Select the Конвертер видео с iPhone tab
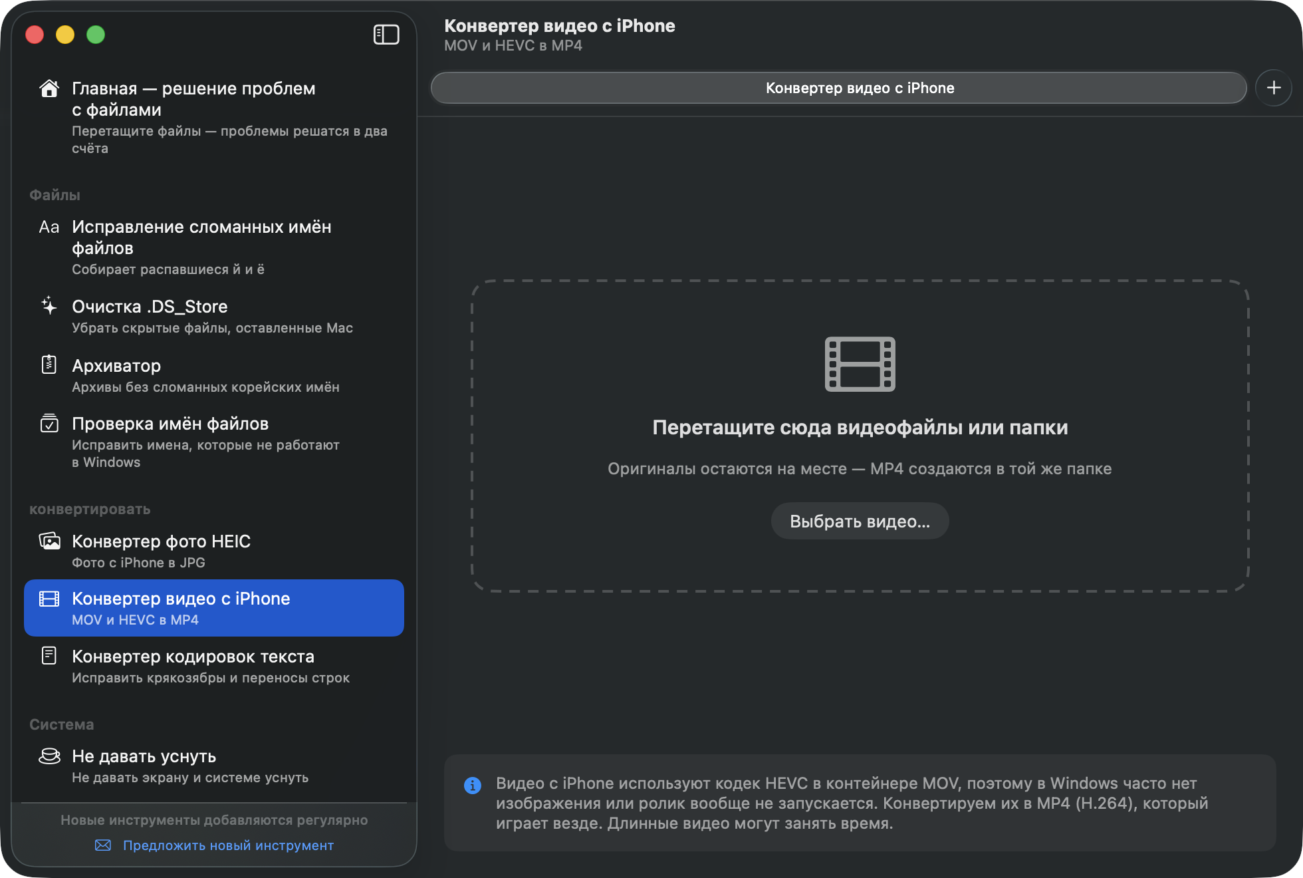1303x878 pixels. (839, 88)
